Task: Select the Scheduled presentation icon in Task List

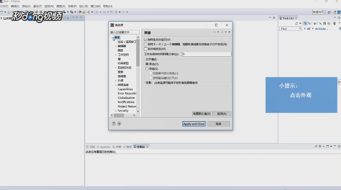Action: pos(309,23)
